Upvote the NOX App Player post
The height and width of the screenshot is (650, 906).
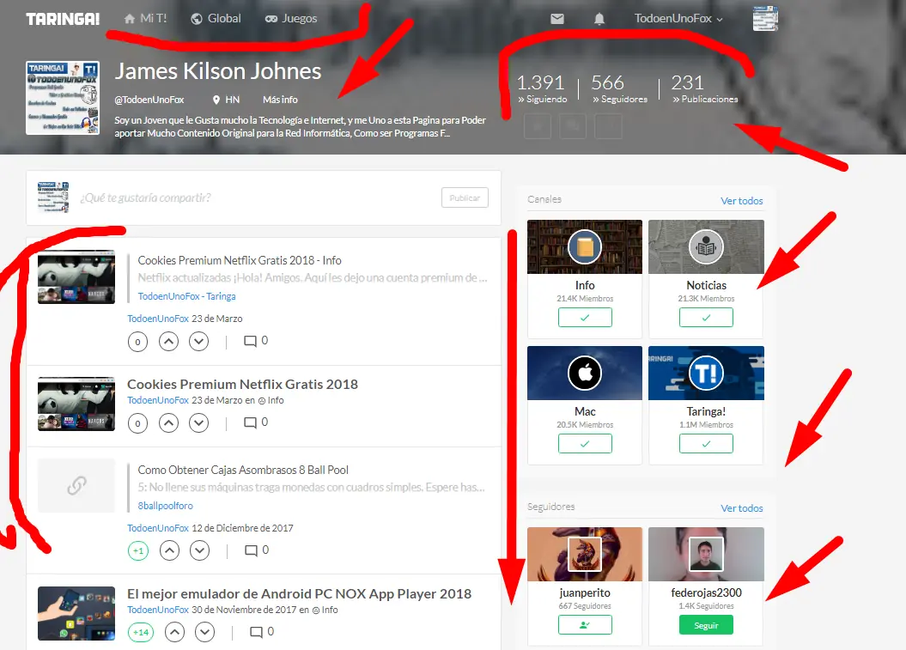click(x=174, y=632)
